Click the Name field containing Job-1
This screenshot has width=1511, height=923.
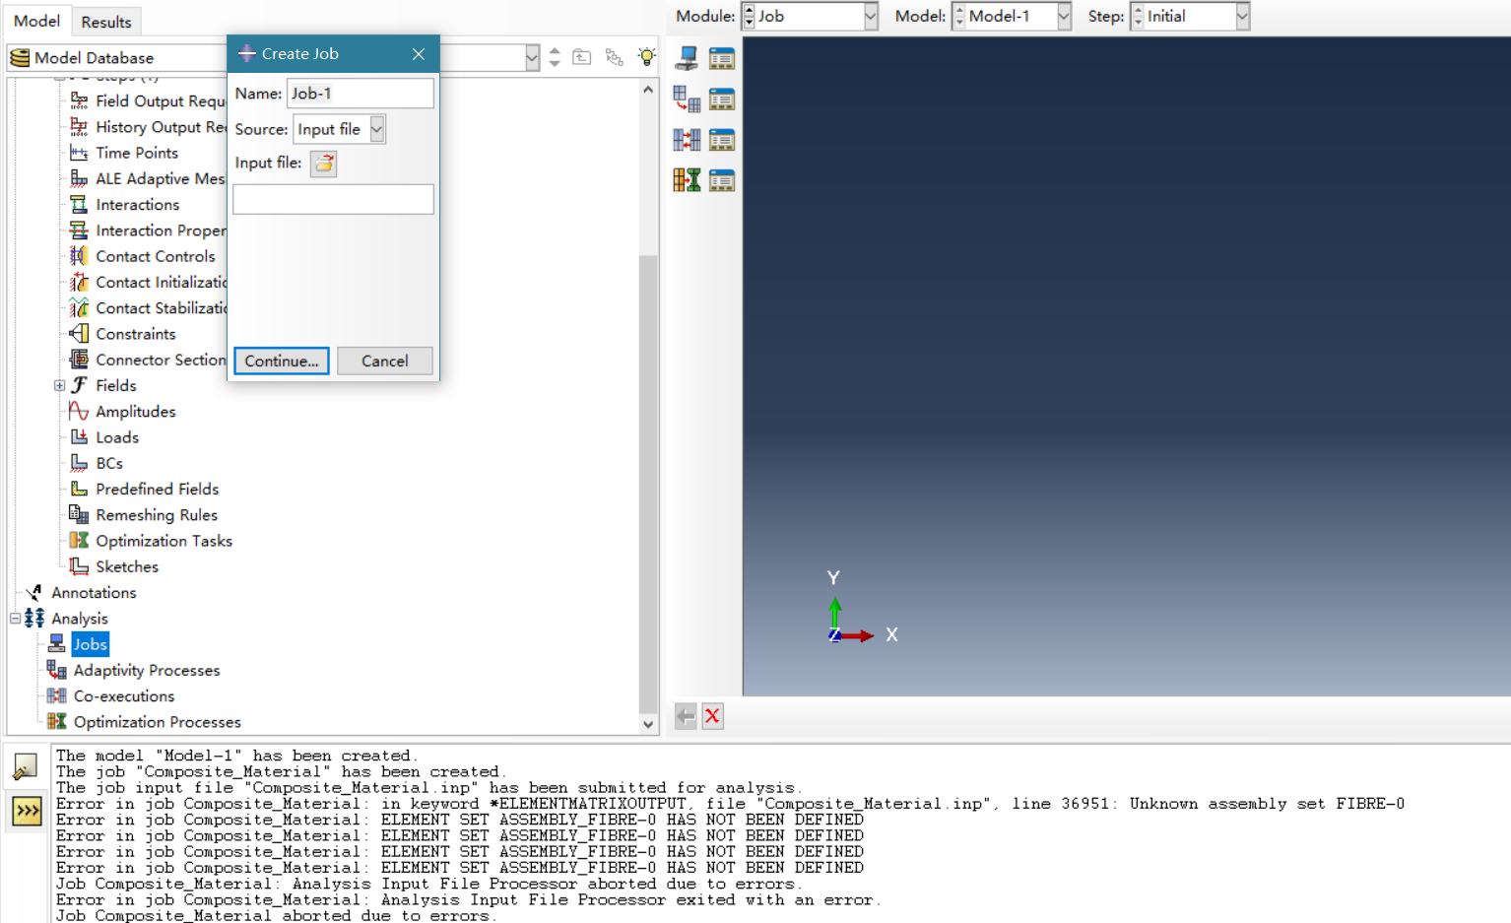360,93
